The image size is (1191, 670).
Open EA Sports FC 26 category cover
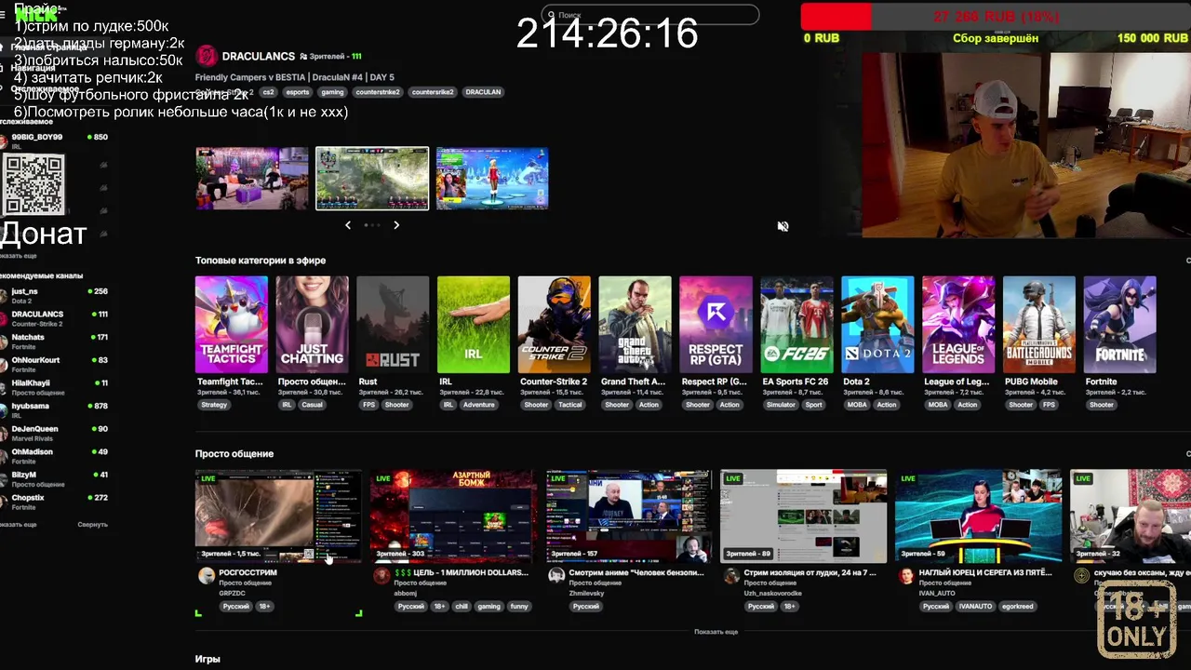796,325
